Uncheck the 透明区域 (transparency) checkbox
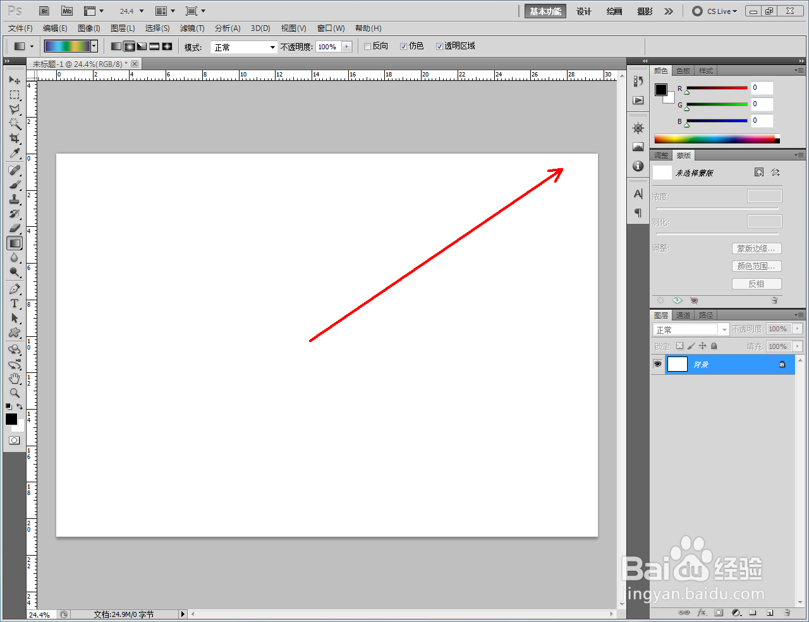This screenshot has height=622, width=809. coord(439,46)
